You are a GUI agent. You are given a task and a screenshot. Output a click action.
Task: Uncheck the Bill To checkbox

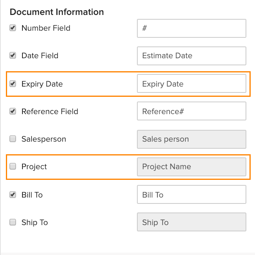13,194
